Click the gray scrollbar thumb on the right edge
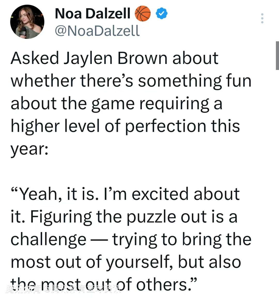 click(277, 55)
